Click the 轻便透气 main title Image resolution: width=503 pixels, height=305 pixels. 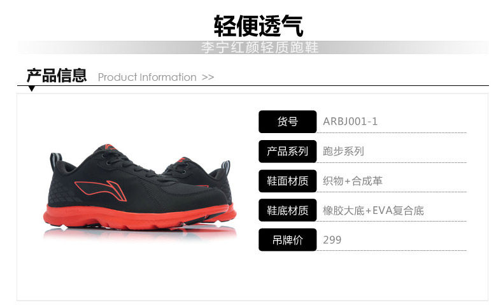[259, 25]
